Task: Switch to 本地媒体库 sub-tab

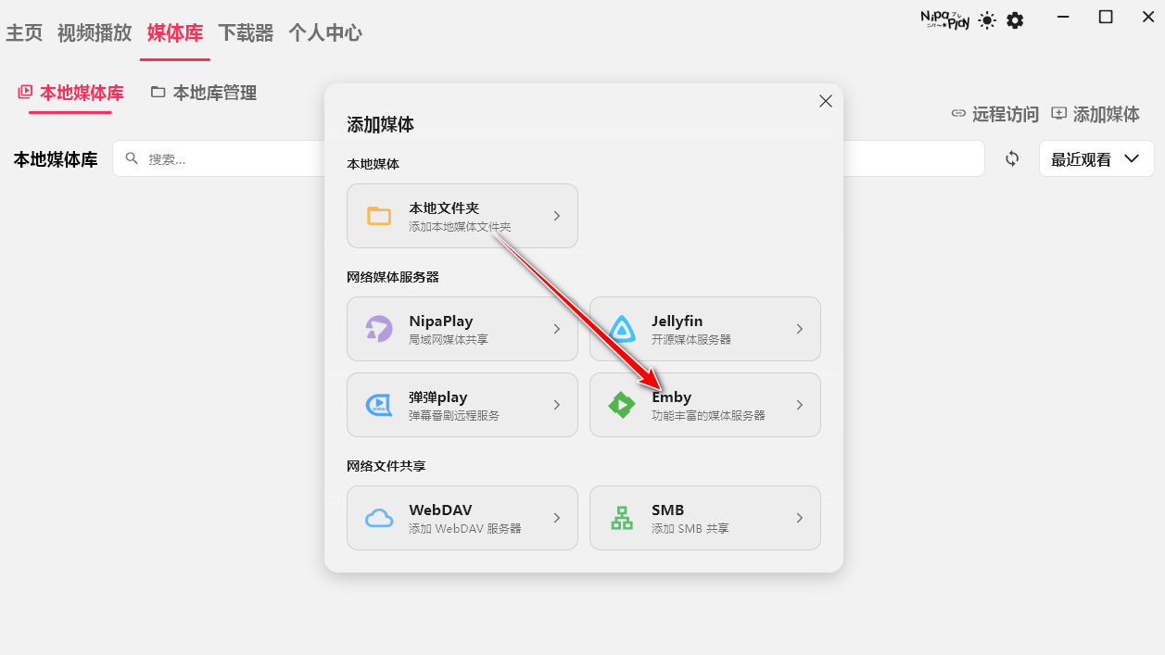Action: click(x=70, y=93)
